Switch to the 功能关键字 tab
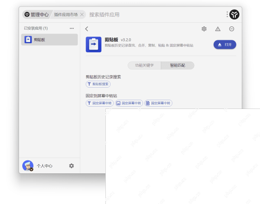Image resolution: width=260 pixels, height=204 pixels. [x=144, y=65]
